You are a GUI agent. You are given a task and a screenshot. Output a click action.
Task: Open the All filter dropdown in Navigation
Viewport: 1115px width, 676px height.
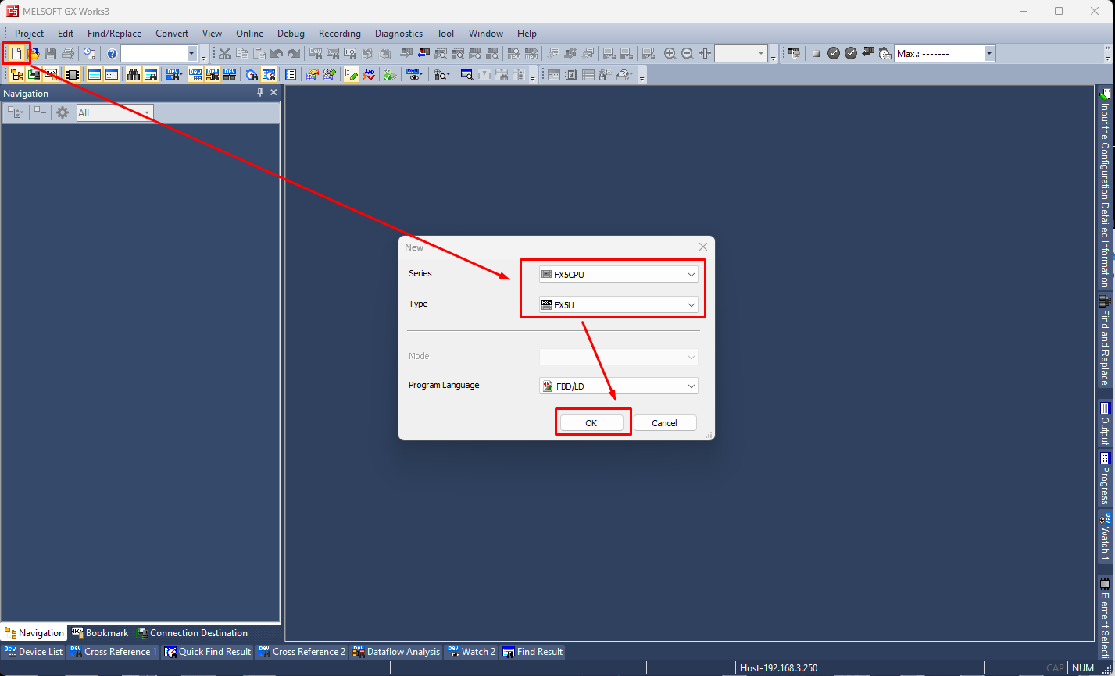pyautogui.click(x=114, y=113)
